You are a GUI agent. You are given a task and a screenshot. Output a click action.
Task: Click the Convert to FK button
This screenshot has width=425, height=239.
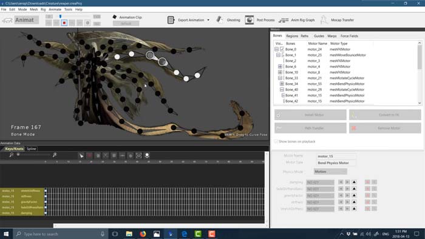385,115
